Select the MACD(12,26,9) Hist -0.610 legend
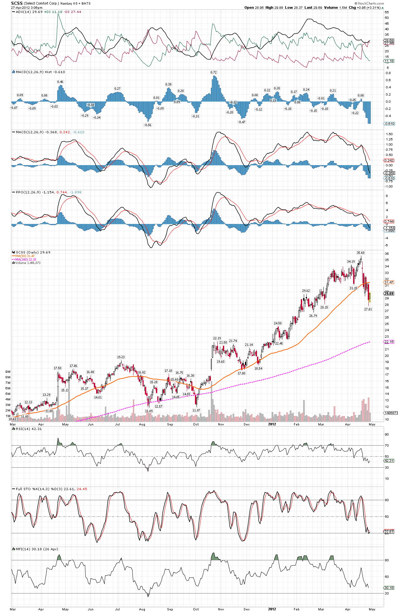Viewport: 398px width, 612px height. coord(40,72)
